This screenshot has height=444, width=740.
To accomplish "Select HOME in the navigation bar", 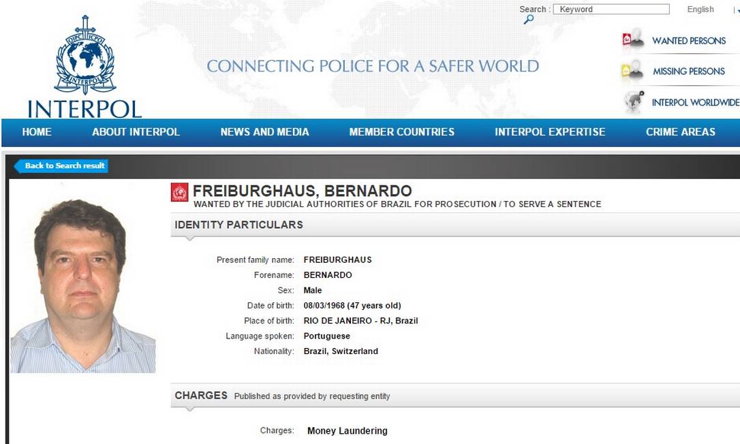I will pos(36,132).
